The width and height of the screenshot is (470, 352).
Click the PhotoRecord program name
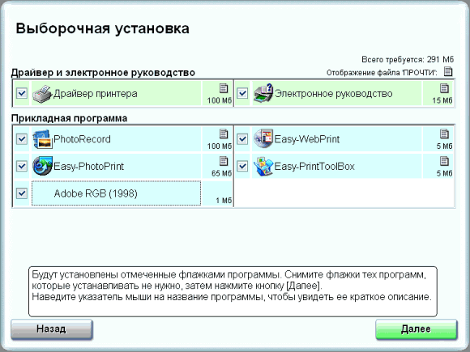coord(82,139)
